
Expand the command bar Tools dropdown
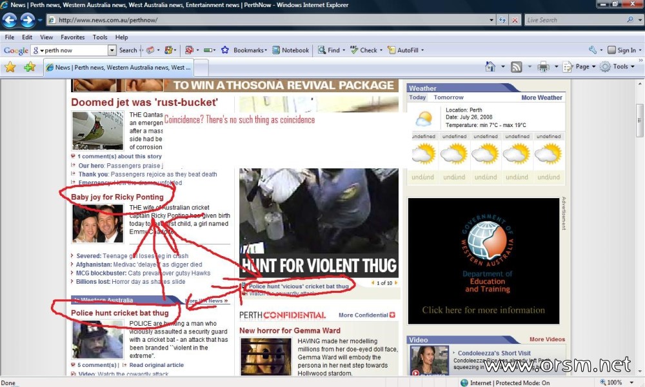tap(633, 66)
